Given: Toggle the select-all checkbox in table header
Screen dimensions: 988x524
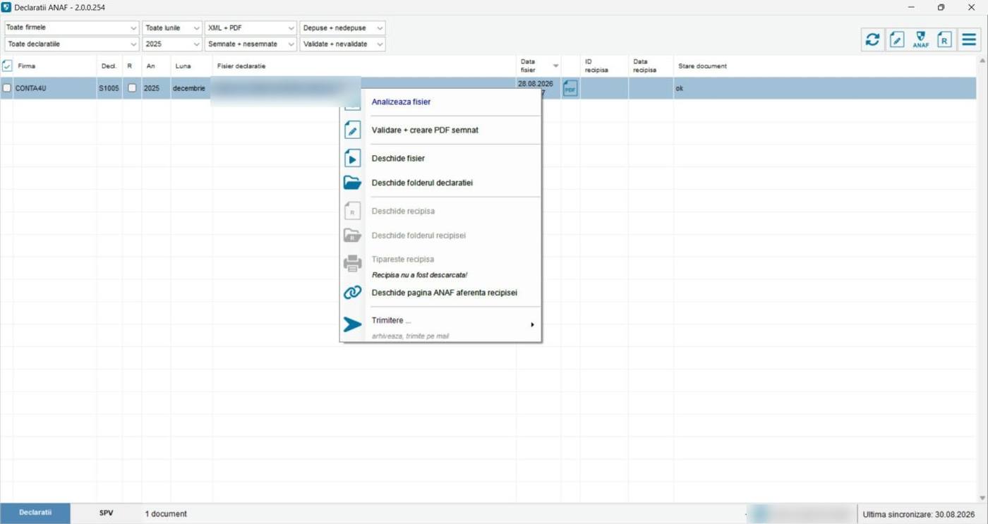Looking at the screenshot, I should tap(7, 66).
